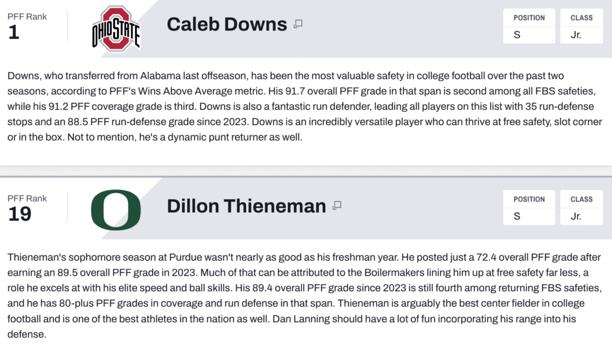Open Dillon Thieneman external link icon
This screenshot has width=612, height=348.
337,206
